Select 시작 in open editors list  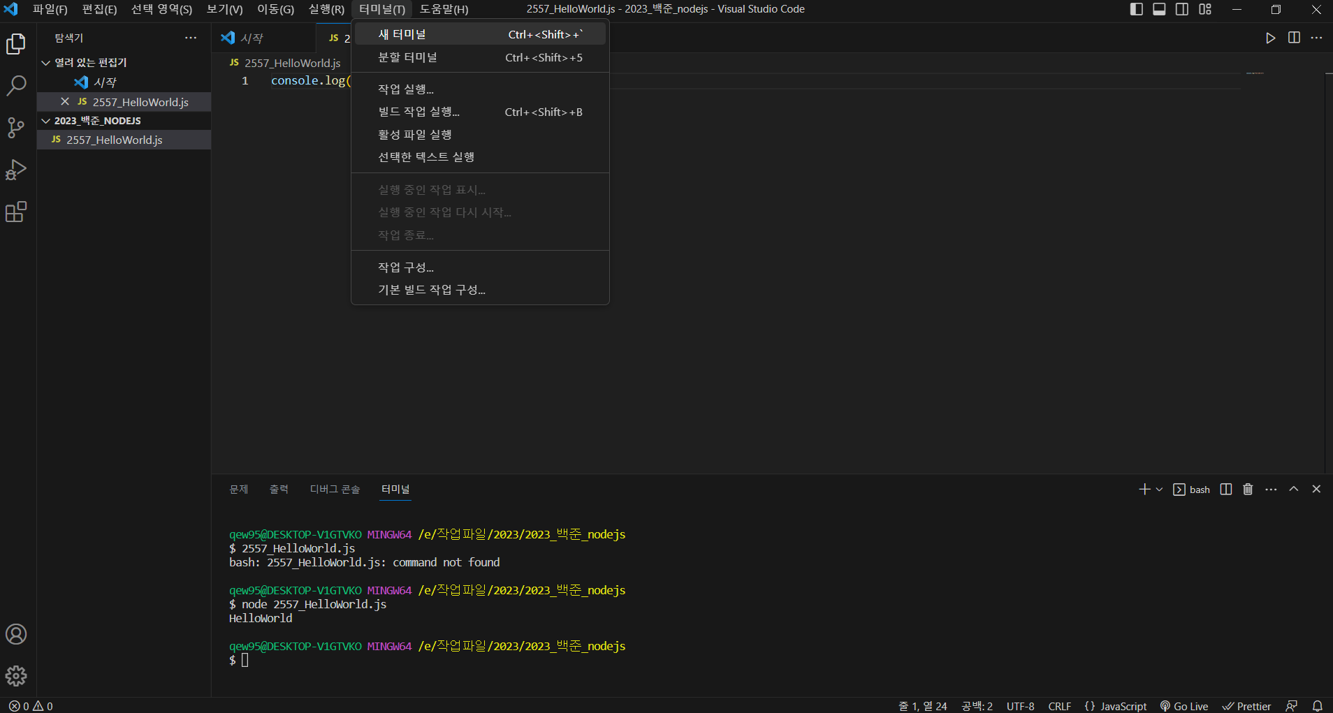[124, 82]
